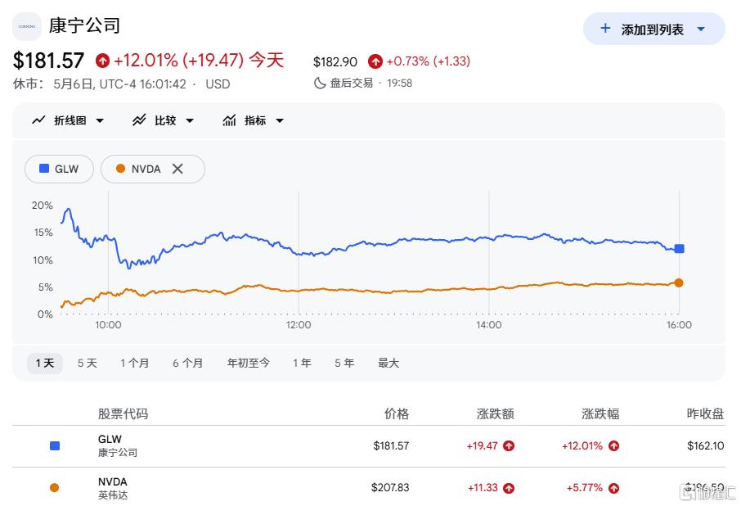The height and width of the screenshot is (506, 741).
Task: Click the 12:00 label on chart time axis
Action: point(299,325)
